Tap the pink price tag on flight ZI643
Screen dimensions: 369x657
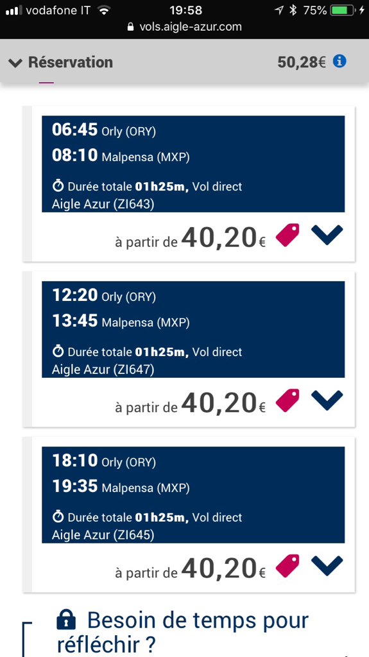pyautogui.click(x=287, y=235)
